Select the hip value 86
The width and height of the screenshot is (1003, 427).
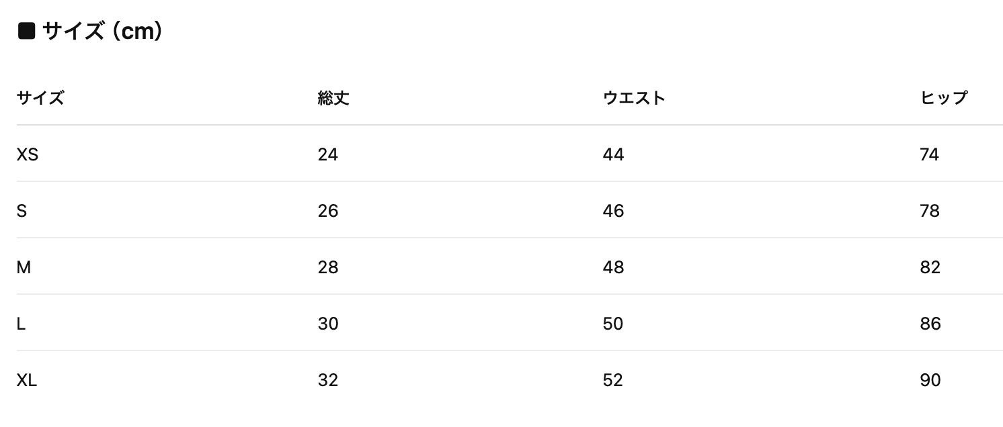[x=930, y=324]
